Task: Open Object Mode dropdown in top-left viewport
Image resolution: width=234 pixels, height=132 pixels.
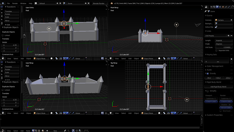Action: [x=41, y=59]
